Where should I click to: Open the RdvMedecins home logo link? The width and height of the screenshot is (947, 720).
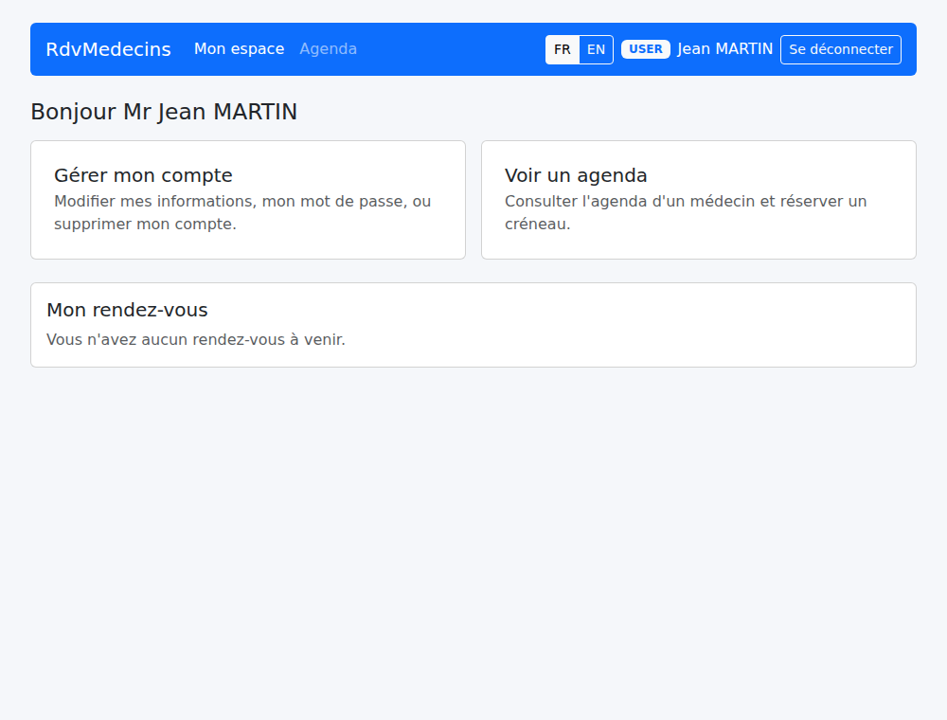[109, 49]
